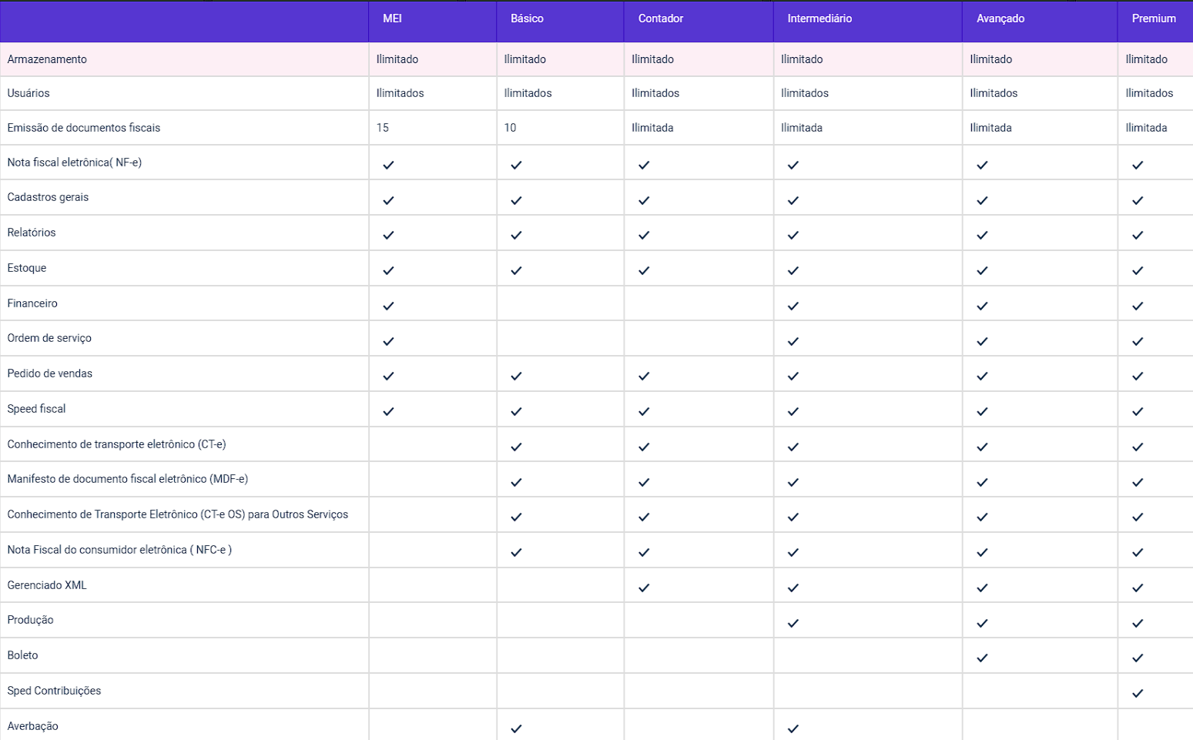Click the Gerenciado XML checkmark under Contador
Image resolution: width=1193 pixels, height=740 pixels.
point(644,588)
